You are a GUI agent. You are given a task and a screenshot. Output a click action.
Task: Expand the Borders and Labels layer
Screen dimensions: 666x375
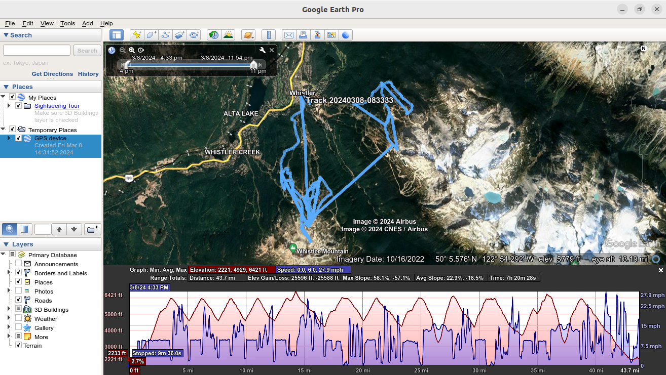[9, 273]
